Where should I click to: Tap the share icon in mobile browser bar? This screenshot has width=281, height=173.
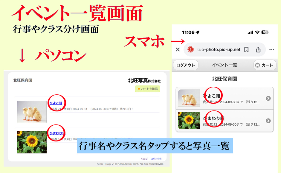tap(258, 49)
